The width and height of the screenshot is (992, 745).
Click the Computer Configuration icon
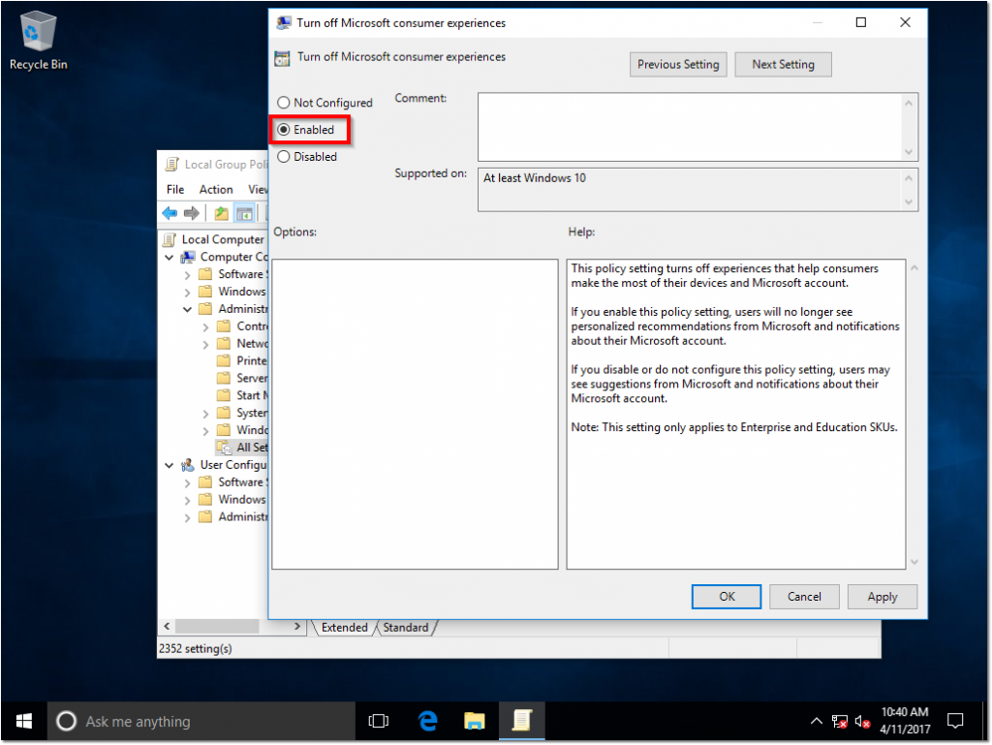pyautogui.click(x=188, y=257)
